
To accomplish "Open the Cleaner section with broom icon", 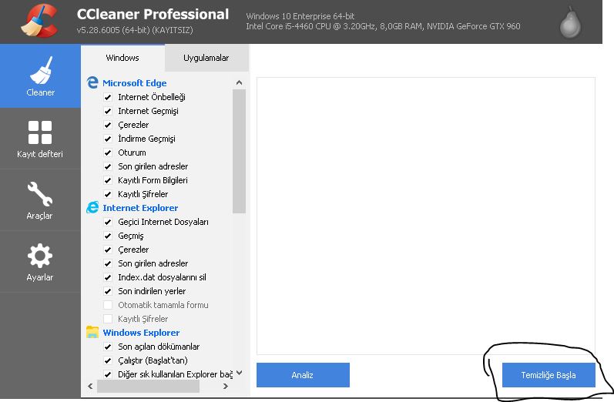I will pos(40,76).
